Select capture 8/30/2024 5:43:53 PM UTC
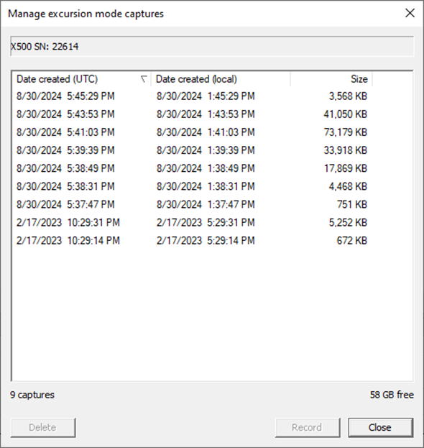424x448 pixels. (x=65, y=114)
